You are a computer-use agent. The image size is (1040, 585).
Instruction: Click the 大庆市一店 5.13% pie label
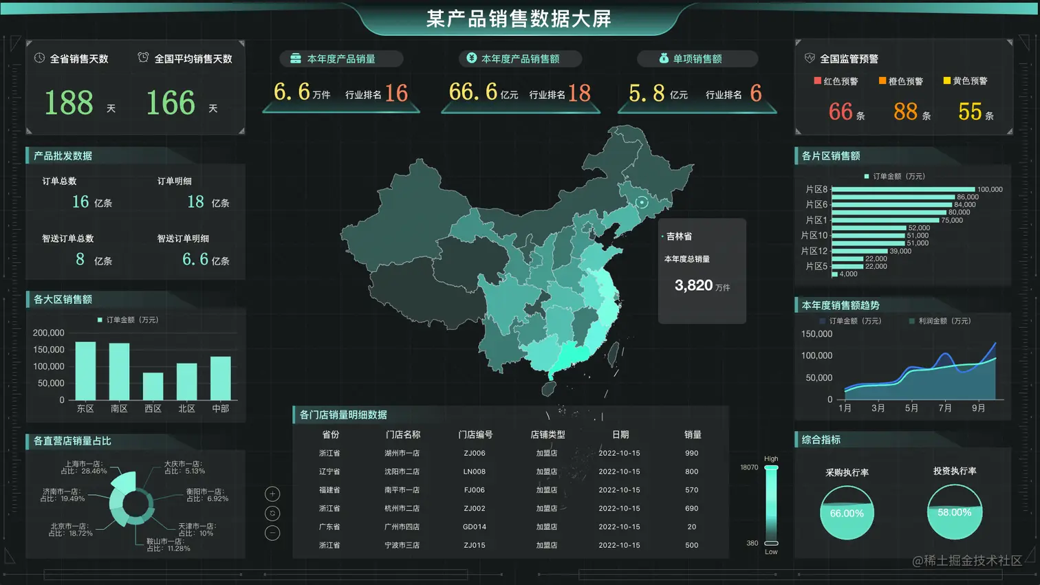[184, 467]
